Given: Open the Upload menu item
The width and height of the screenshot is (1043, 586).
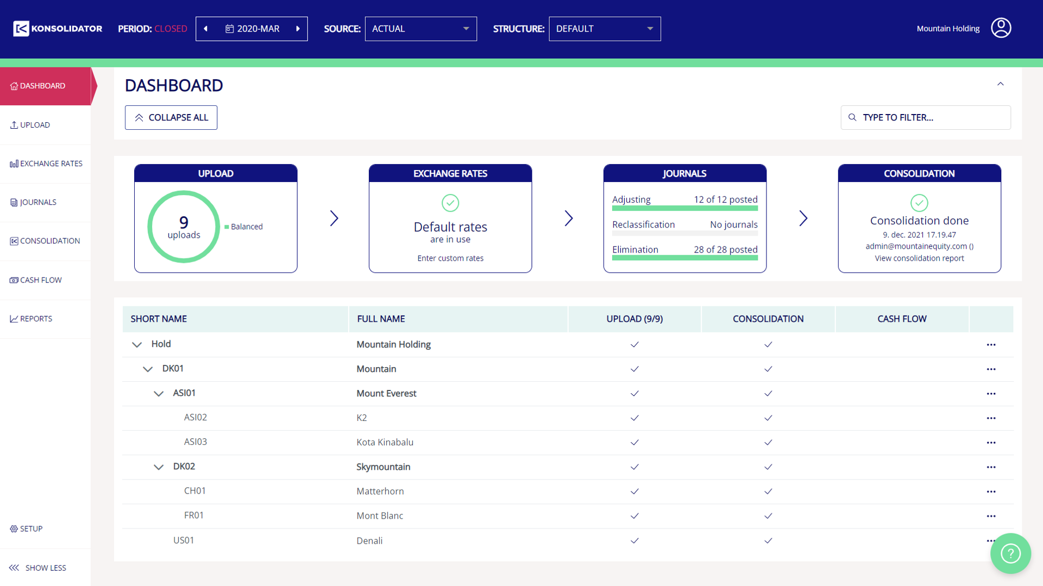Looking at the screenshot, I should click(46, 125).
